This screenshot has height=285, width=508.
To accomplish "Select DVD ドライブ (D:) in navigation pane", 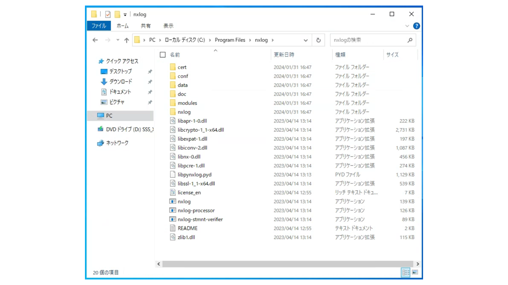I will click(x=130, y=129).
